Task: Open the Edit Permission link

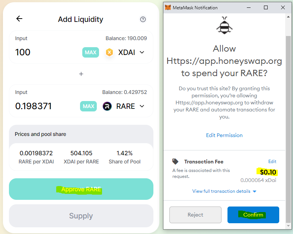Action: coord(224,135)
